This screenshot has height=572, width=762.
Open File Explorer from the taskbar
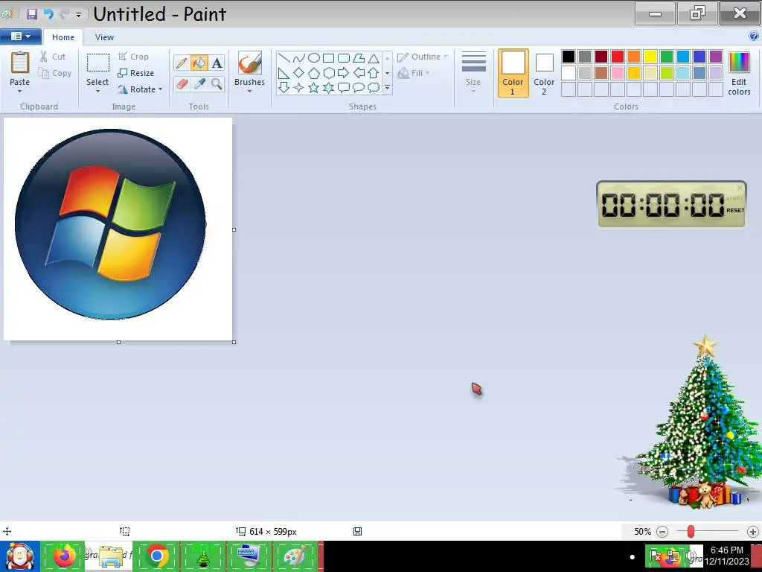point(110,556)
